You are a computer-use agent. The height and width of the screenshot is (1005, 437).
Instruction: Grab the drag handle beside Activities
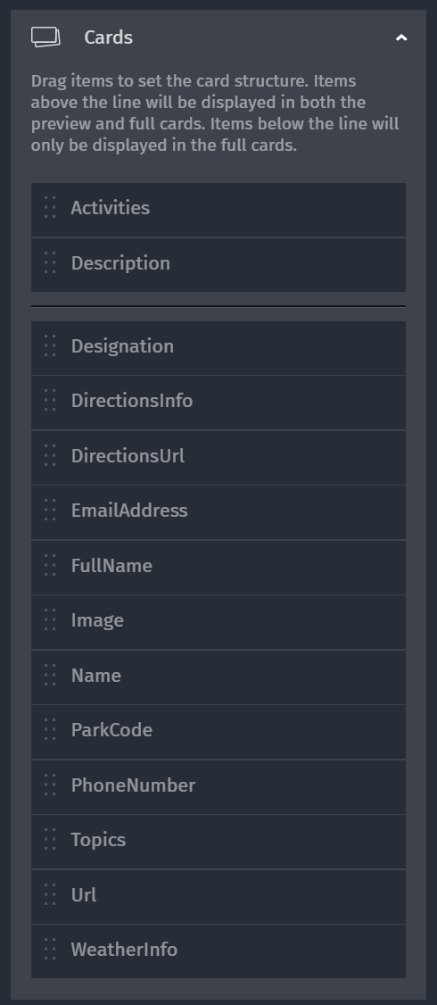(50, 208)
